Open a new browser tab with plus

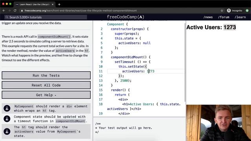tap(59, 4)
